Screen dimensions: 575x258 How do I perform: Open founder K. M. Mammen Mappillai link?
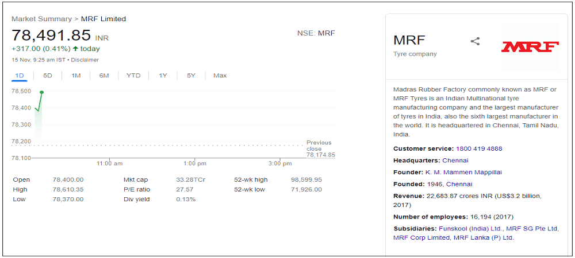click(463, 172)
